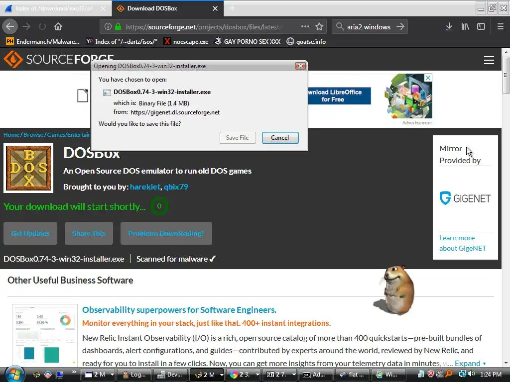
Task: Click the page vertical scrollbar thumb
Action: tap(506, 75)
